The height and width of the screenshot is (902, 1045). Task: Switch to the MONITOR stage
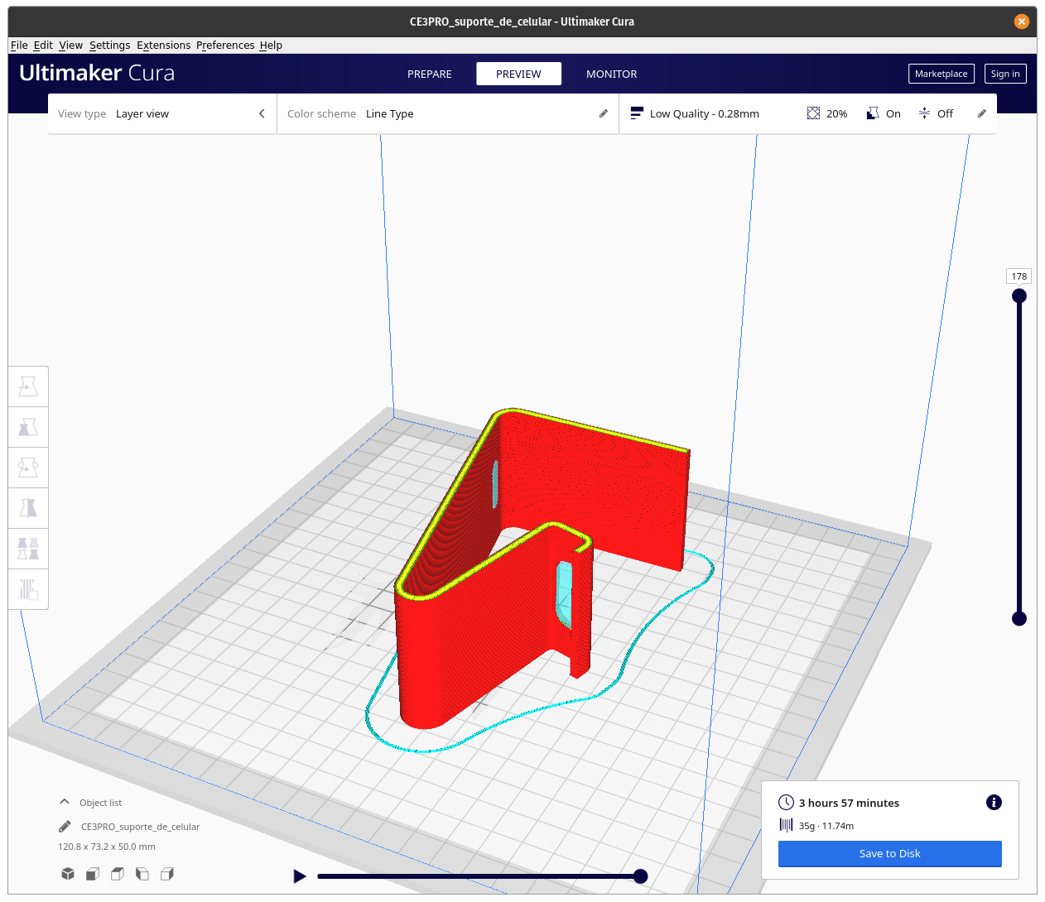[611, 74]
